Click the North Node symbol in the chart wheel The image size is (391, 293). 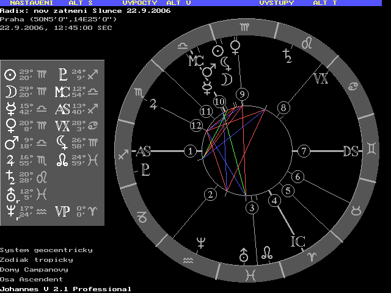click(x=268, y=251)
